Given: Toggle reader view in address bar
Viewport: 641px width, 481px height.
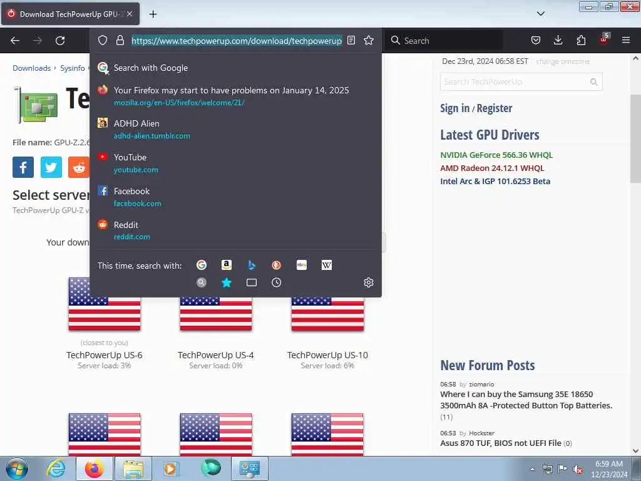Looking at the screenshot, I should pos(351,40).
